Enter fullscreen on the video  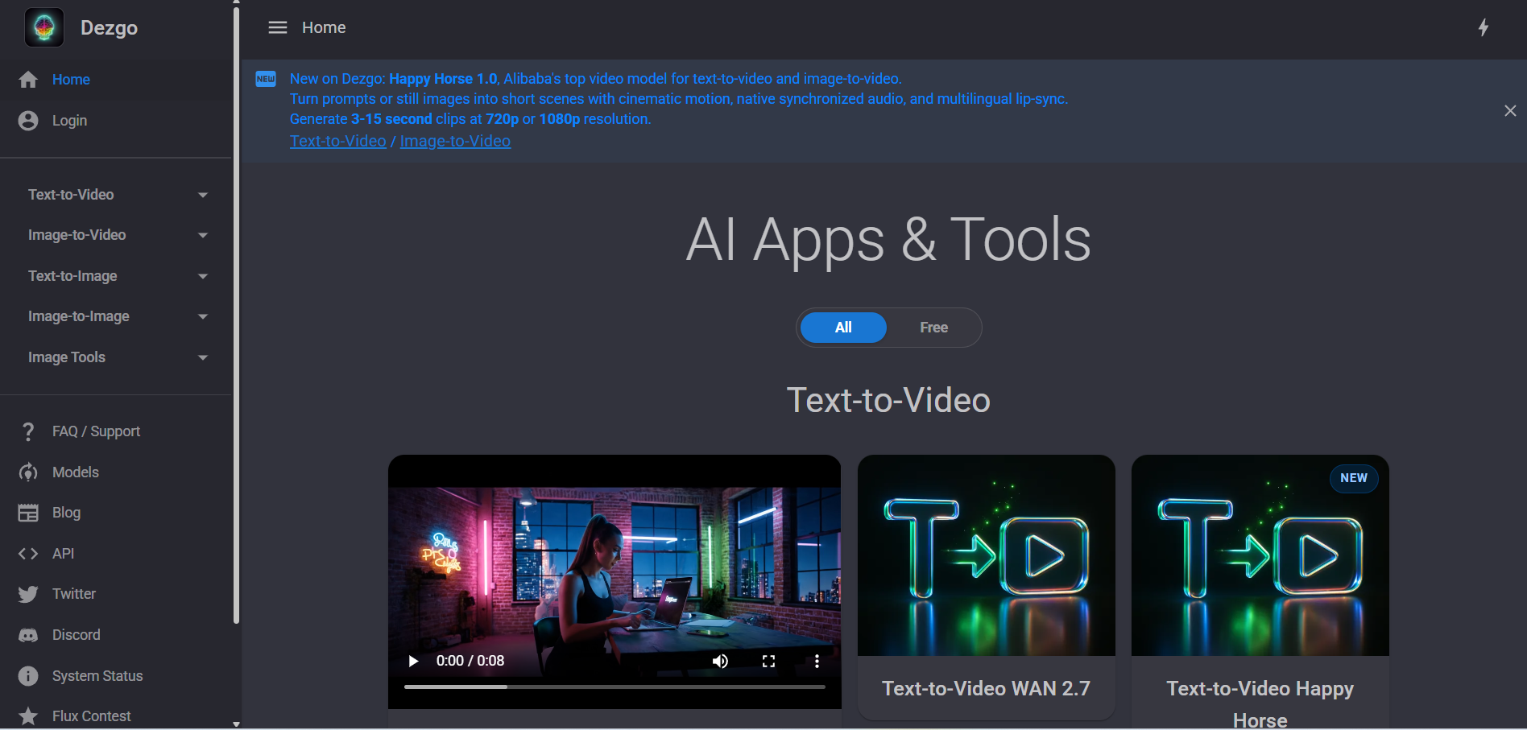pyautogui.click(x=768, y=661)
